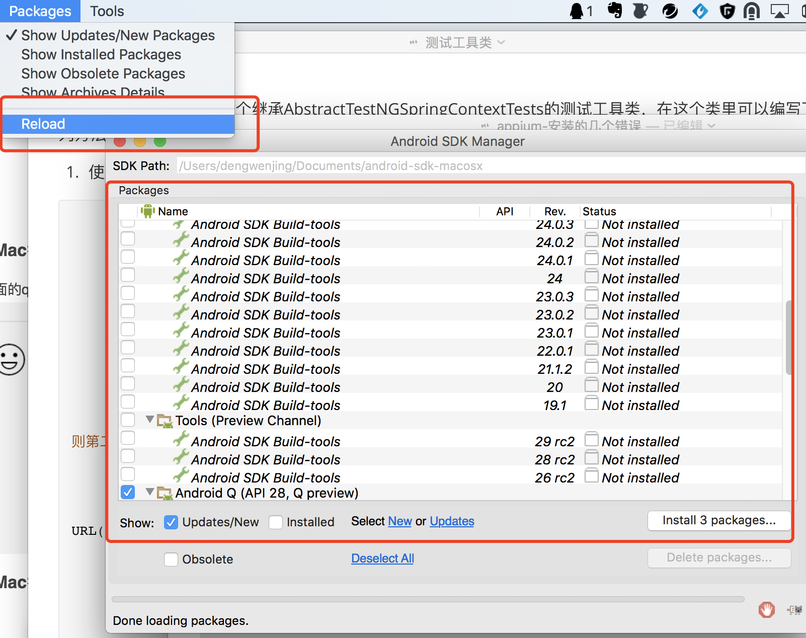Check the Tools (Preview Channel) group checkbox
806x638 pixels.
128,420
